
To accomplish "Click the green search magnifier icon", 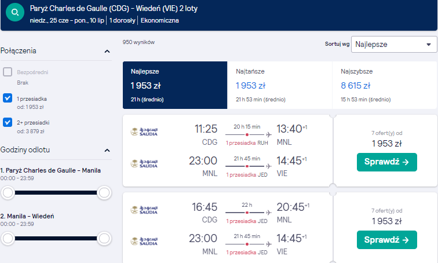I will pos(15,12).
